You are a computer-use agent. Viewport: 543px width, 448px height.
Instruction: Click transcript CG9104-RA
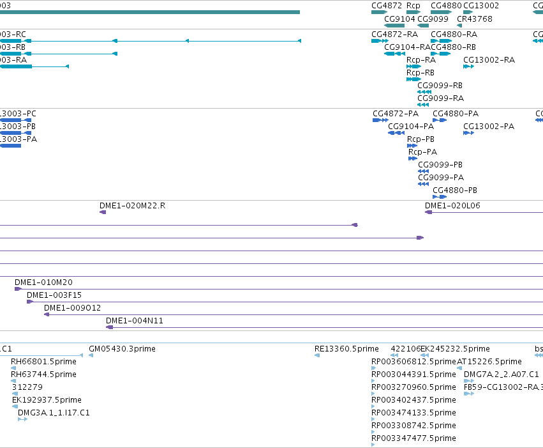[407, 47]
